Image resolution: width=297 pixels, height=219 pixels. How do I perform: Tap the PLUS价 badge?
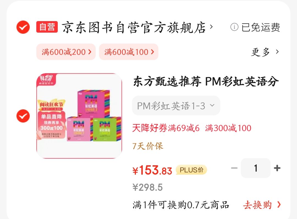[191, 170]
